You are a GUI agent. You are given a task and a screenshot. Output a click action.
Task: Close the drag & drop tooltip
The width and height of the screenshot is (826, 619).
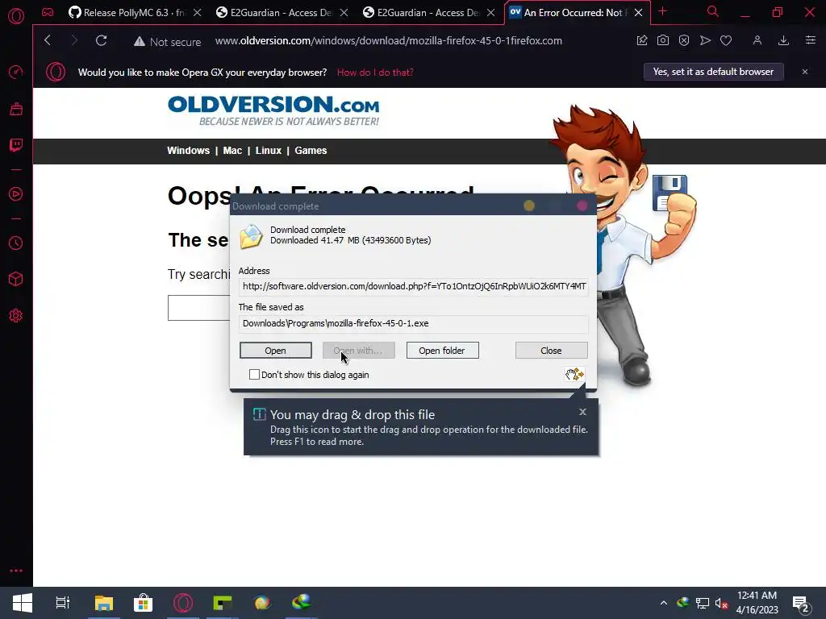tap(582, 412)
